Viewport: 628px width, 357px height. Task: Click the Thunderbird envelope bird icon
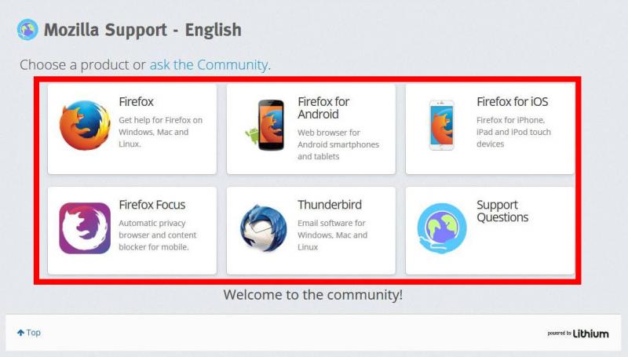(264, 228)
